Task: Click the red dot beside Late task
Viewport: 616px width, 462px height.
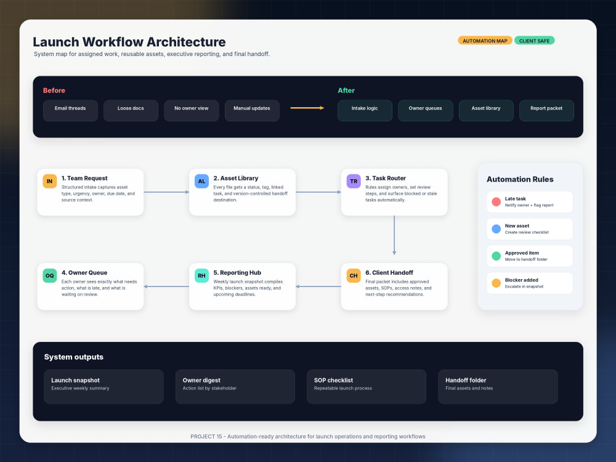Action: pos(496,201)
